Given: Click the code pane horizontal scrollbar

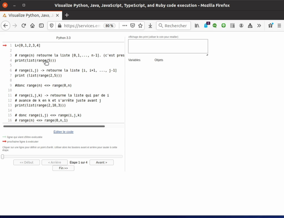Looking at the screenshot, I should [54, 126].
